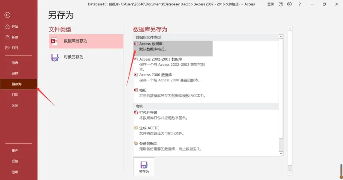Viewport: 343px width, 180px height.
Task: Click the new document icon beside 新建
Action: point(7,37)
